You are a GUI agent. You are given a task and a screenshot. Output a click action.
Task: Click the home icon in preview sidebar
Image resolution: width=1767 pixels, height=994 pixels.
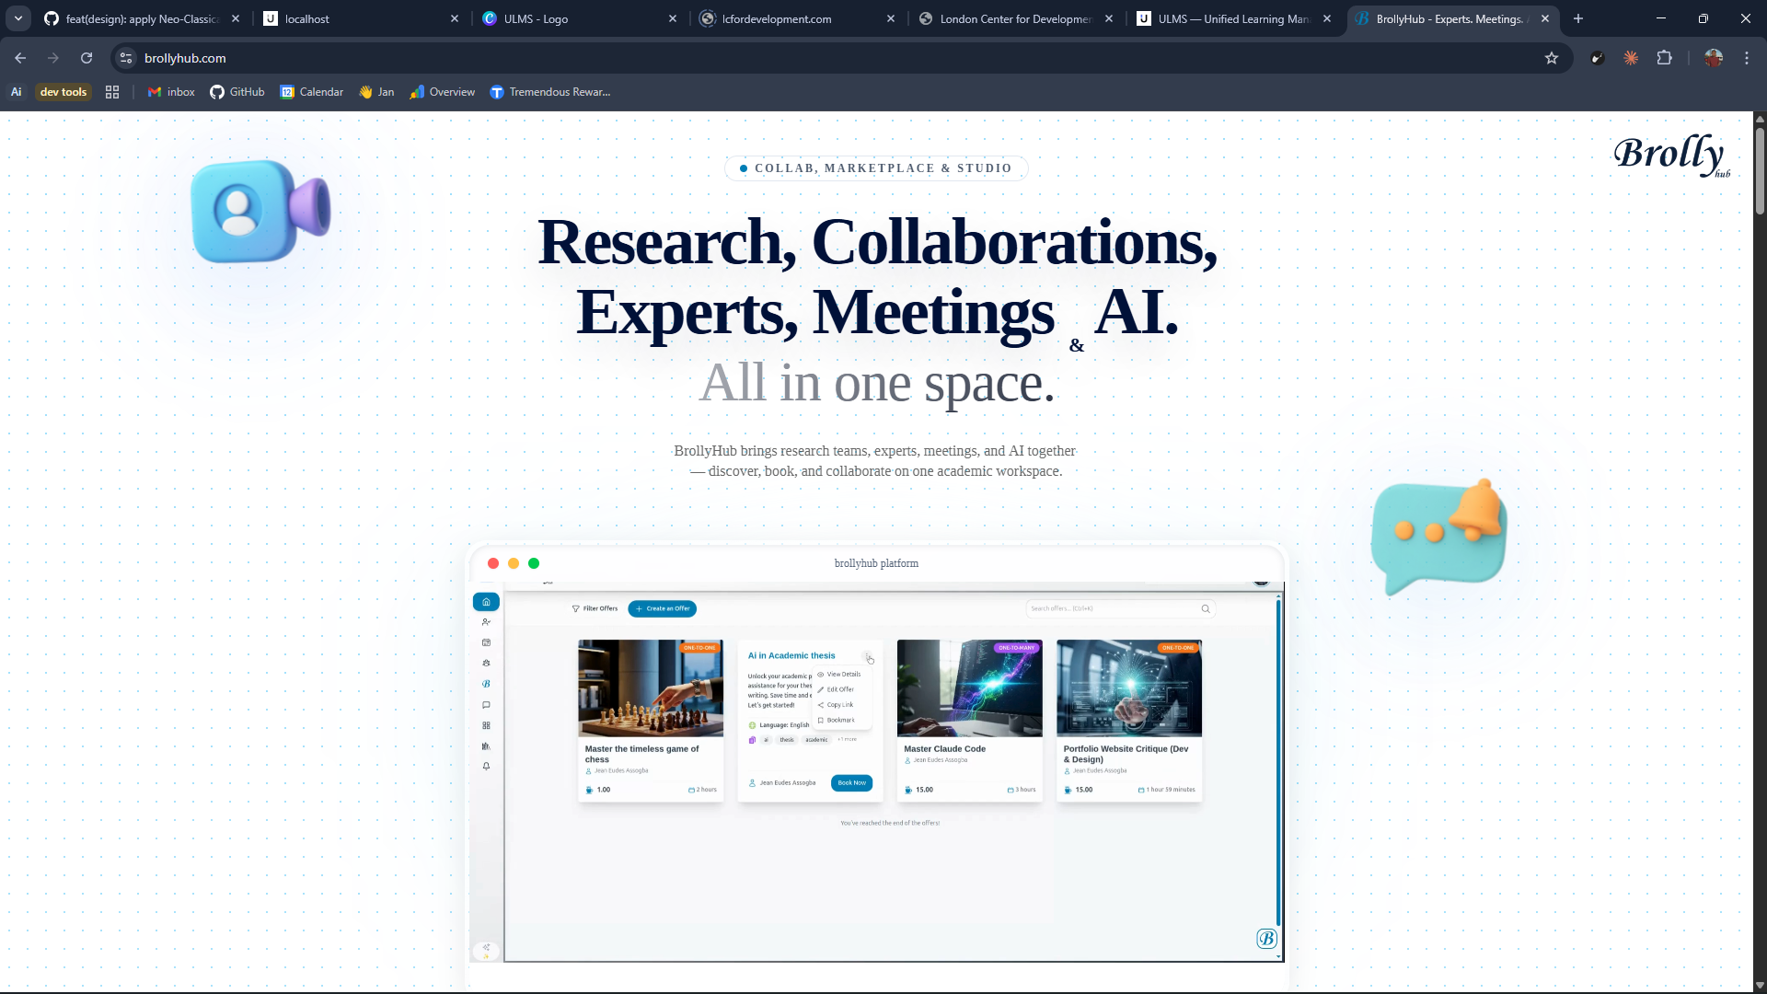coord(486,602)
